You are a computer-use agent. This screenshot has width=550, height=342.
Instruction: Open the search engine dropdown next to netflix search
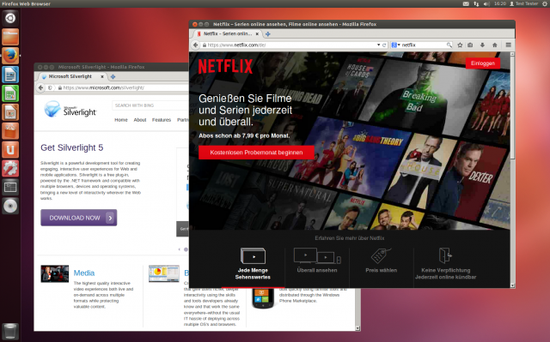pos(395,45)
